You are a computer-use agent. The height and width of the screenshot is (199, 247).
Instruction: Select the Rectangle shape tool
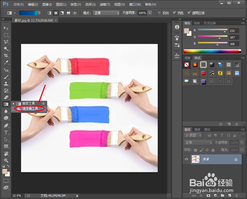(6, 146)
